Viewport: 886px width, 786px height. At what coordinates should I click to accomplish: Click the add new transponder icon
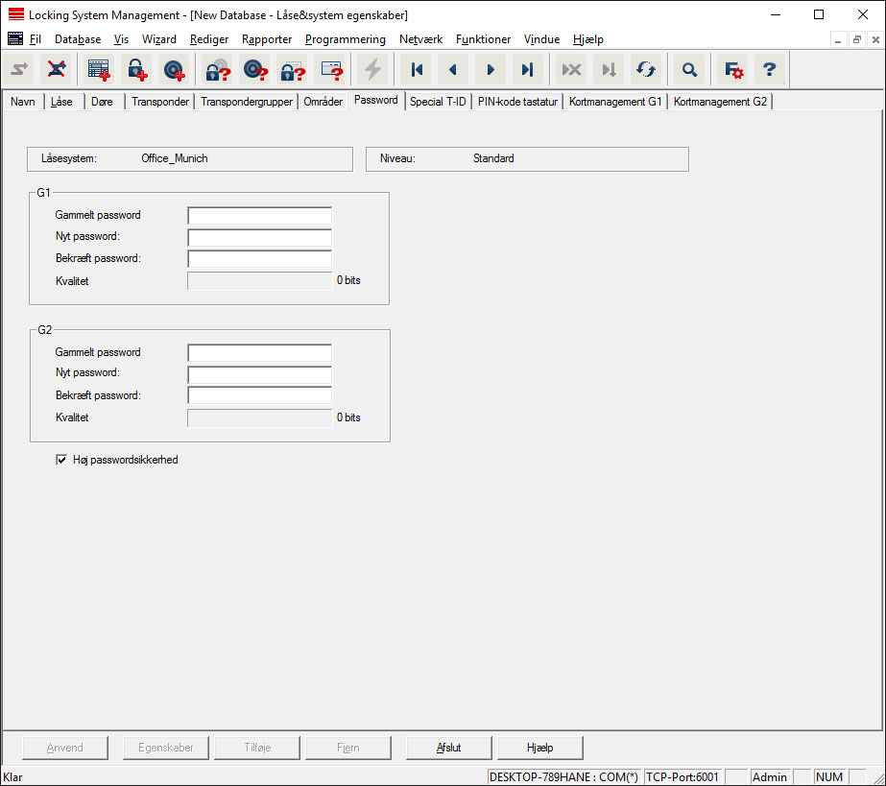pyautogui.click(x=174, y=69)
